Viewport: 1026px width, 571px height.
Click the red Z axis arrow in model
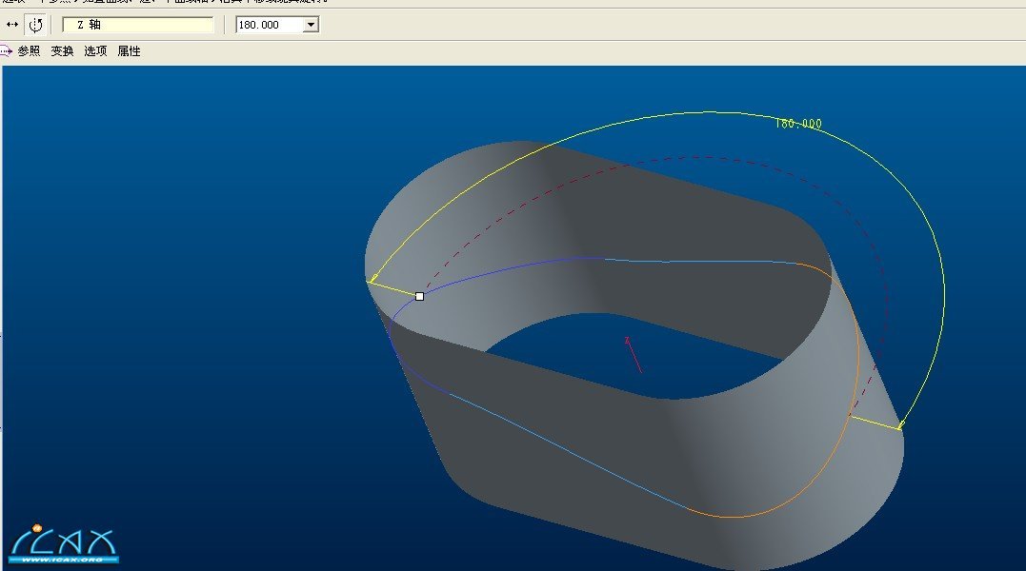[634, 354]
